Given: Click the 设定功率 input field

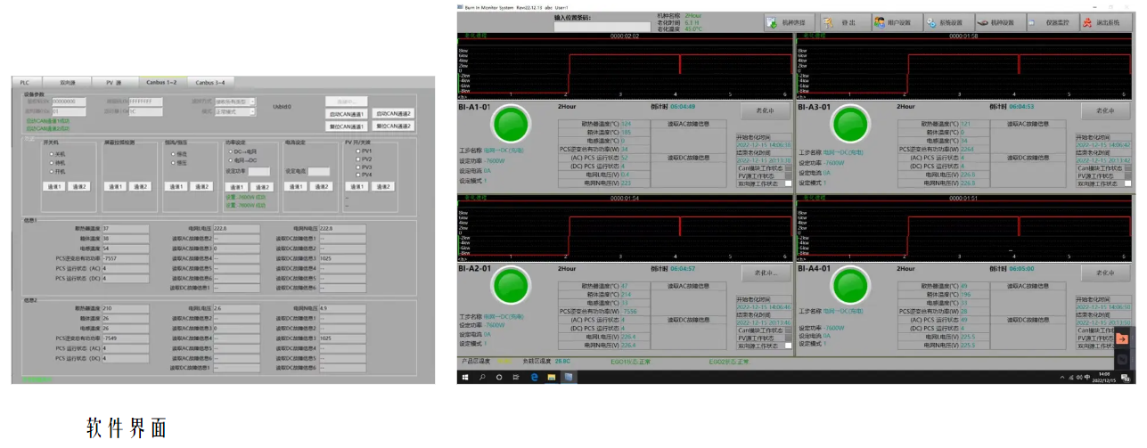Looking at the screenshot, I should [x=259, y=171].
